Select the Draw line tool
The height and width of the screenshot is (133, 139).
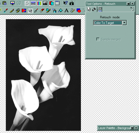click(x=73, y=10)
